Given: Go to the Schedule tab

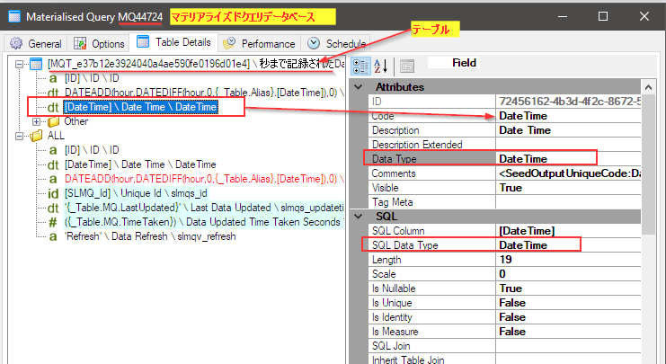Looking at the screenshot, I should tap(335, 43).
